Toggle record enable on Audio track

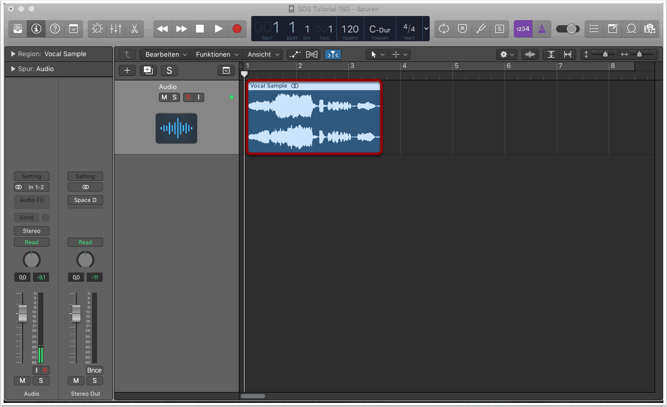point(188,97)
